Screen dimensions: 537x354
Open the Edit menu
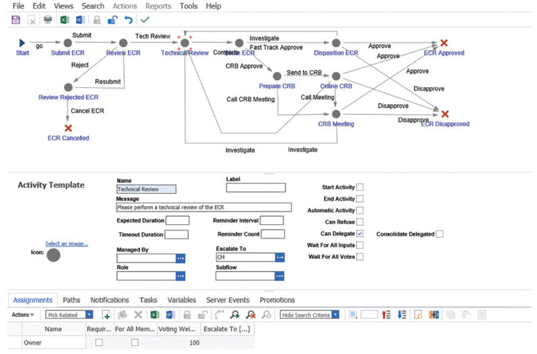[39, 6]
